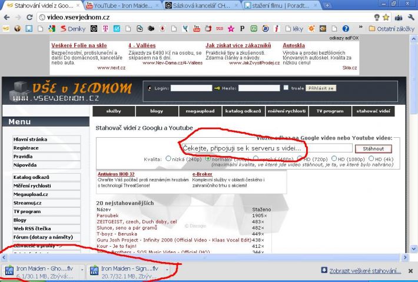Open the megaupload navigation item
Image resolution: width=418 pixels, height=282 pixels.
[x=200, y=111]
